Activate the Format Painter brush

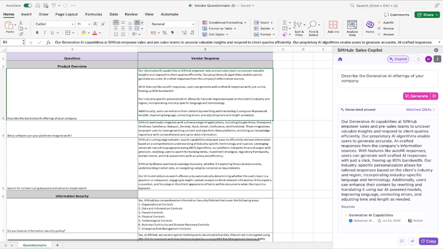(x=21, y=34)
